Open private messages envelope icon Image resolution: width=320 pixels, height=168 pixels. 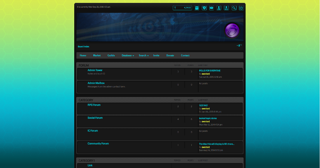[212, 8]
